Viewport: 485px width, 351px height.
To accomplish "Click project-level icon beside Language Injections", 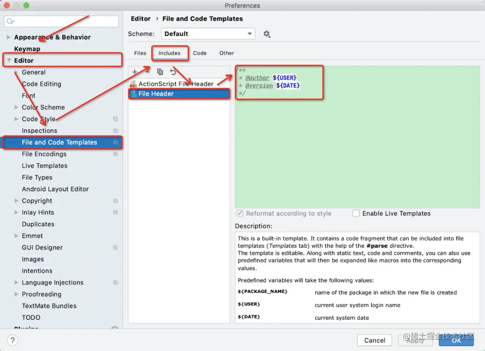I will [115, 282].
